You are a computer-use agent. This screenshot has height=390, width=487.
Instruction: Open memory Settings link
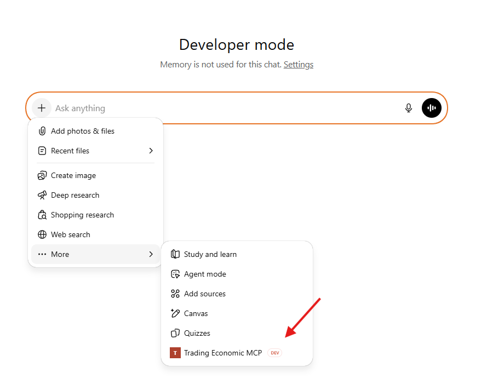(x=298, y=65)
